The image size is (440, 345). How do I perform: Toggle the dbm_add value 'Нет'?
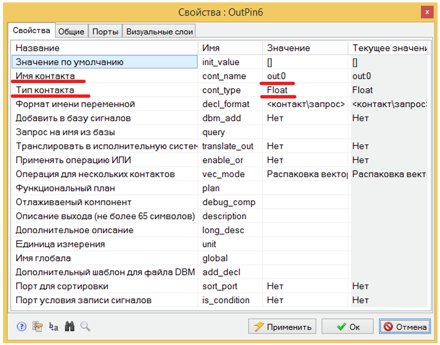(305, 118)
